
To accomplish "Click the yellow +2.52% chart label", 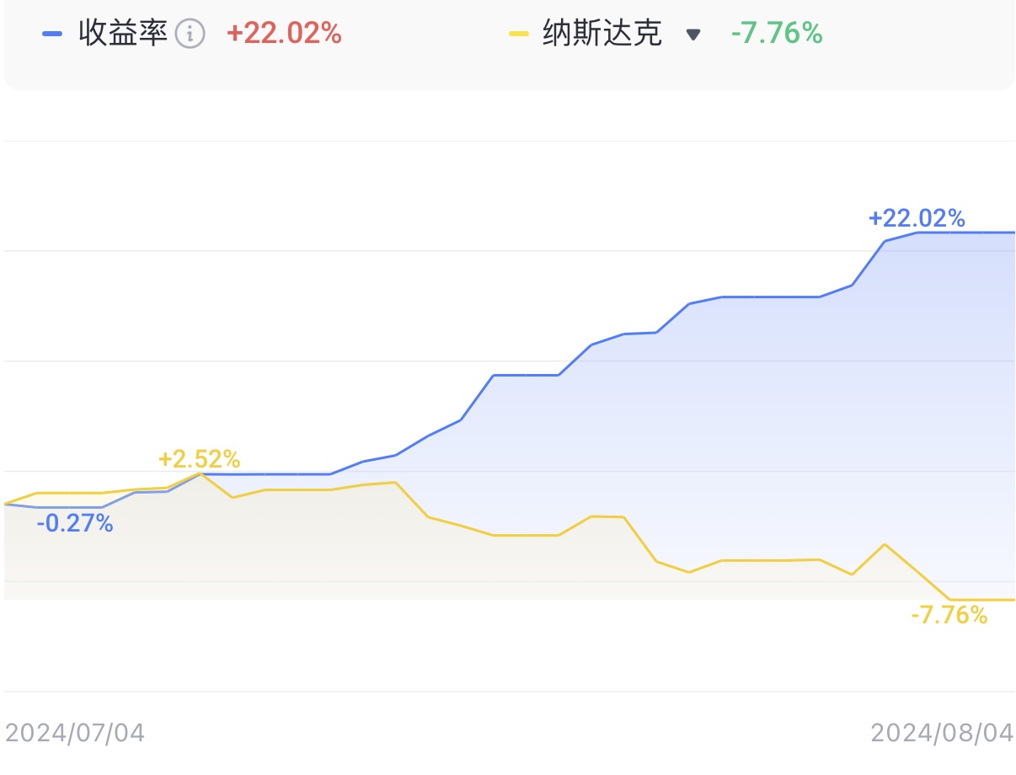I will tap(199, 459).
